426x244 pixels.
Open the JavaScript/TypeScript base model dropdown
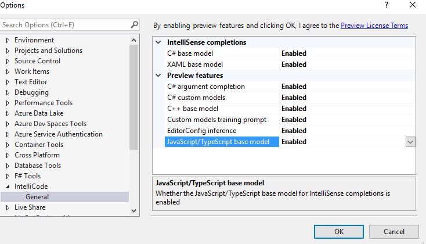point(410,142)
